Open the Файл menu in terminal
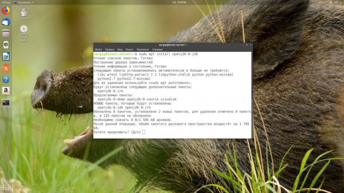Image resolution: width=344 pixels, height=193 pixels. pyautogui.click(x=98, y=50)
